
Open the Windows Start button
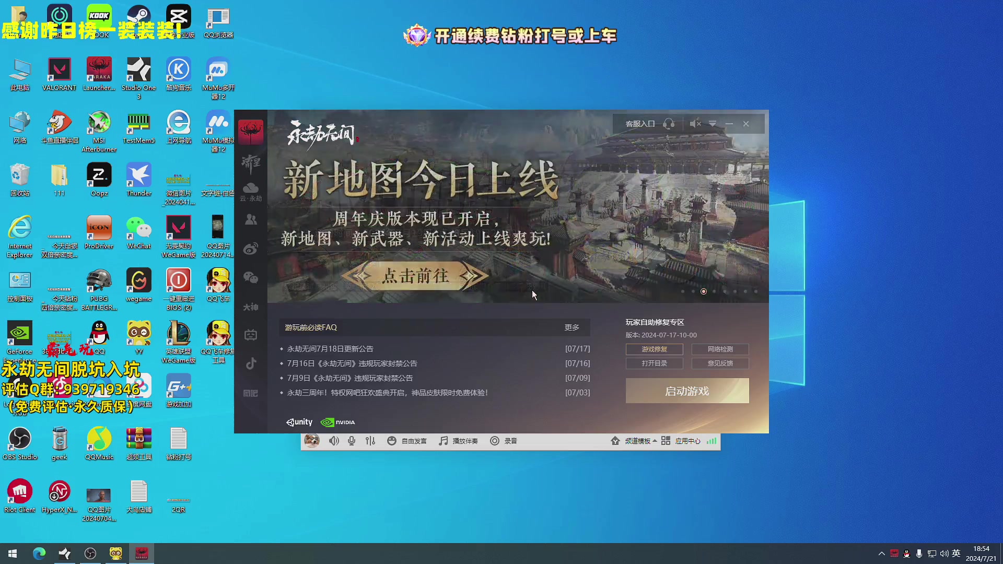13,554
